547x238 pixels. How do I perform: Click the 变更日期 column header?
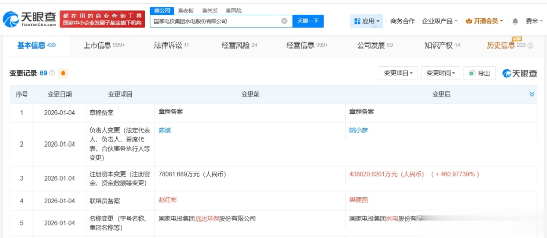click(x=60, y=94)
